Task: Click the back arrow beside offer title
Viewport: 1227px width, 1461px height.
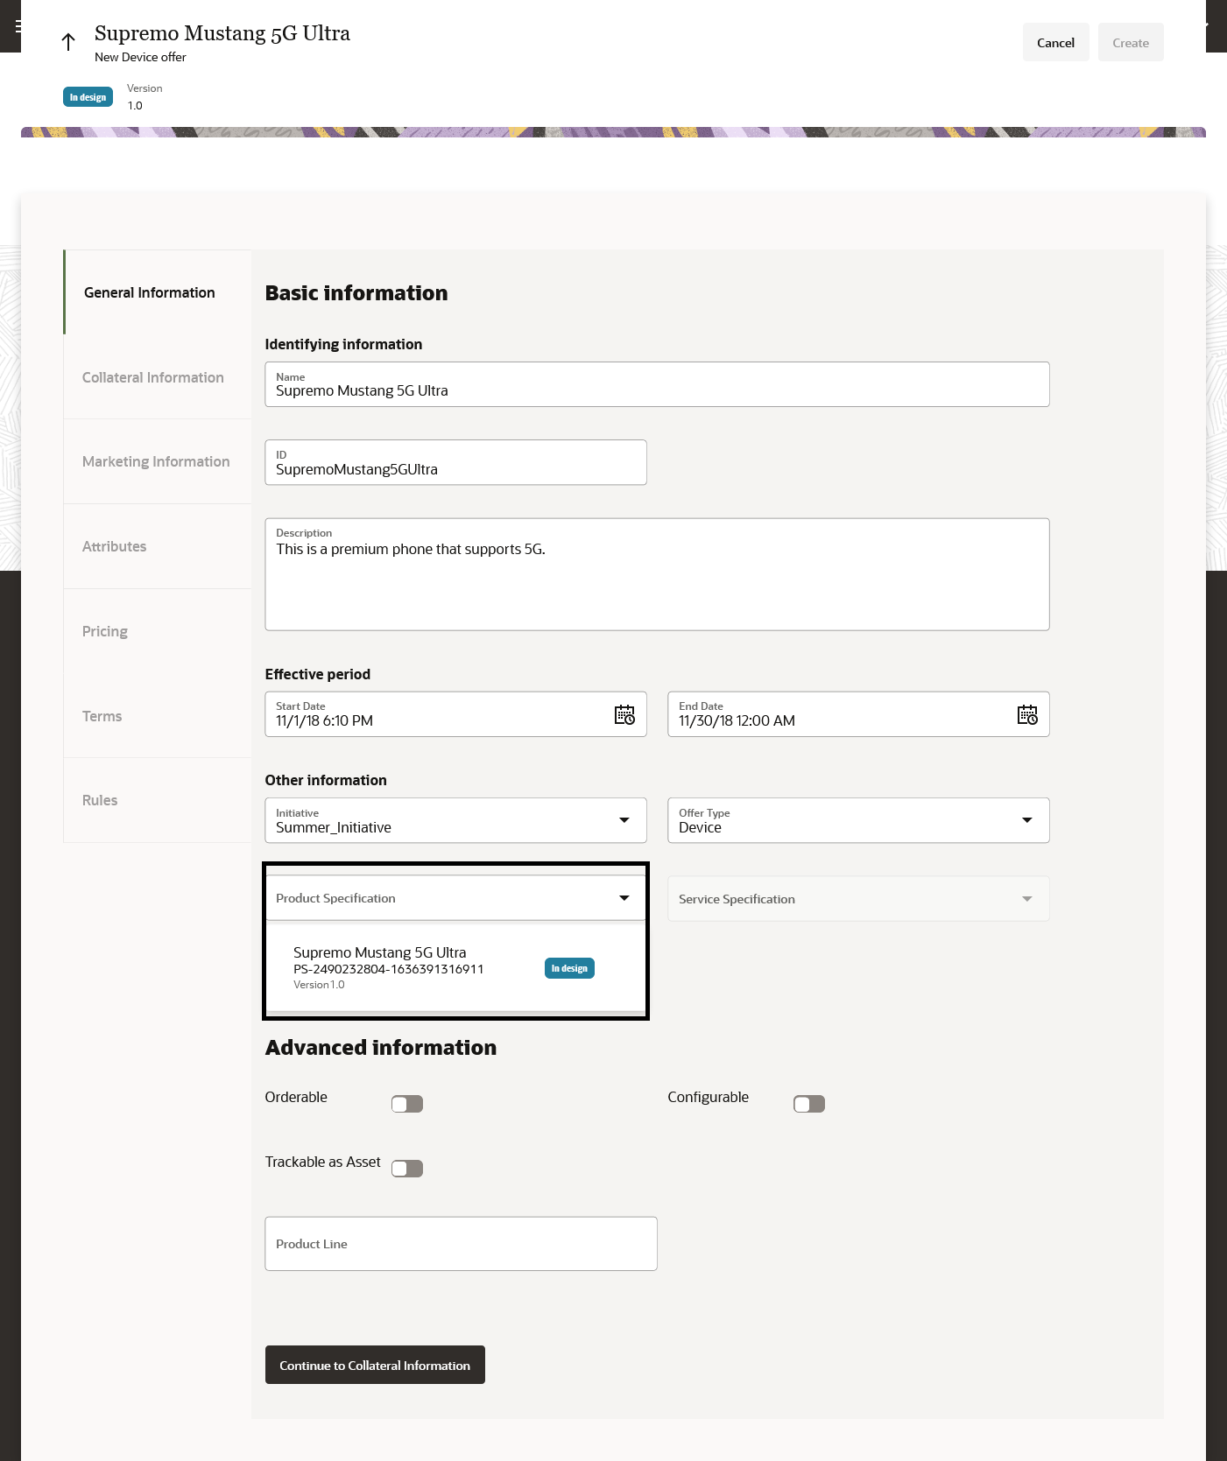Action: coord(68,42)
